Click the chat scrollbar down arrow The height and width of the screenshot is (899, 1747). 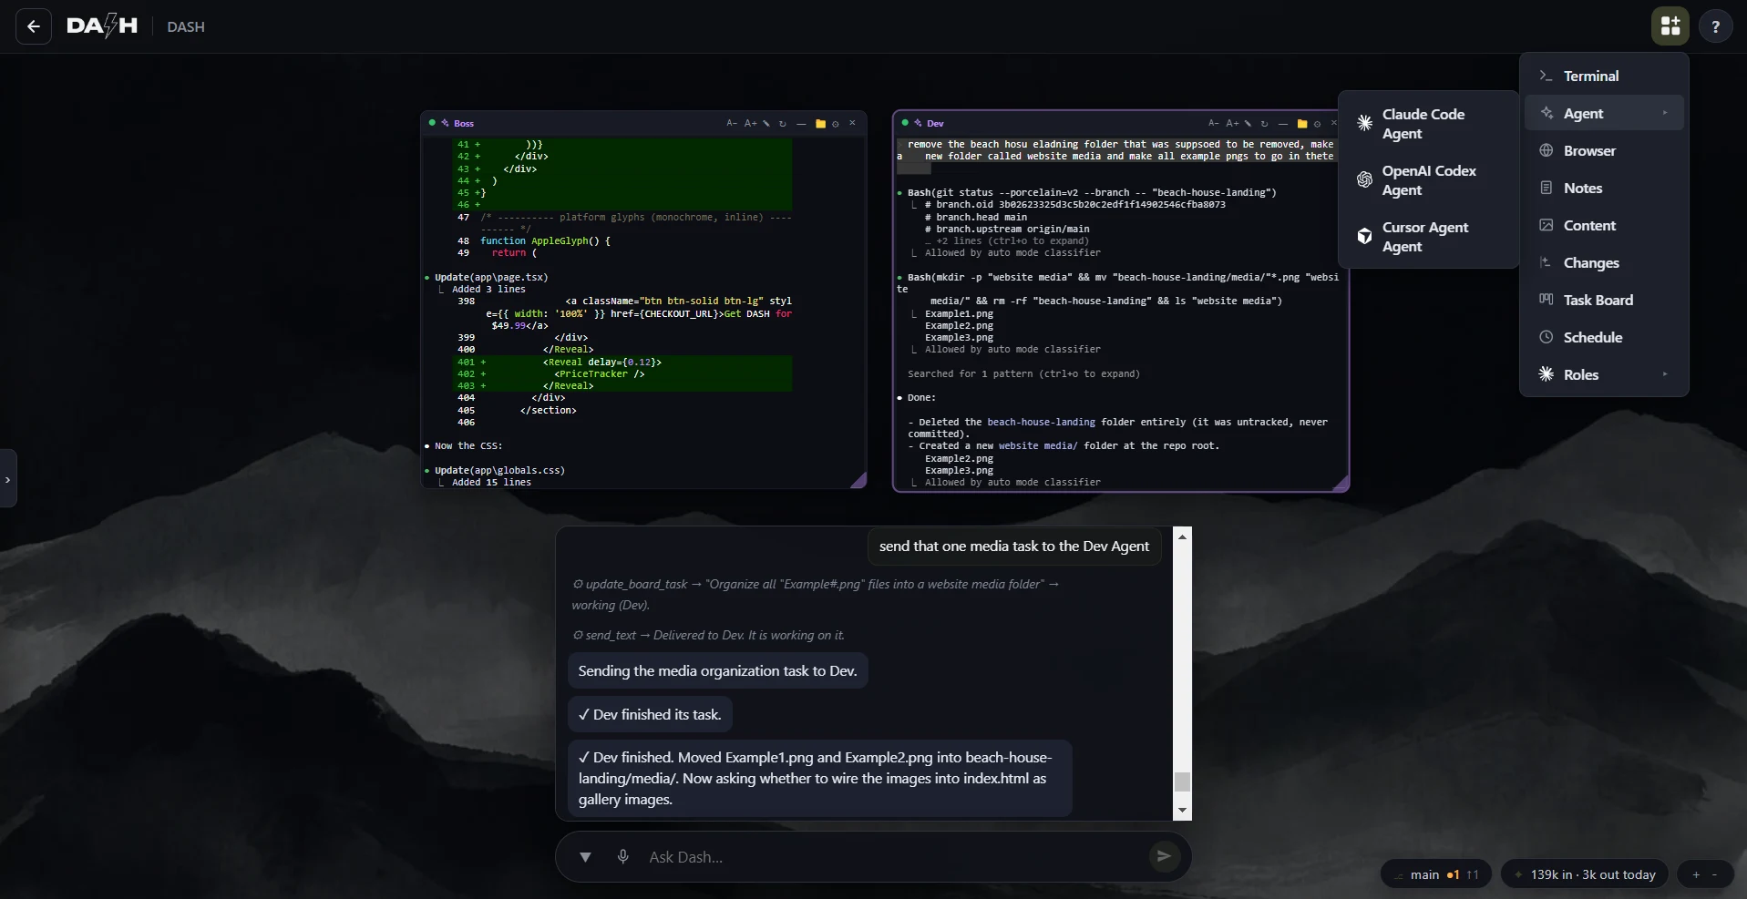click(1182, 810)
